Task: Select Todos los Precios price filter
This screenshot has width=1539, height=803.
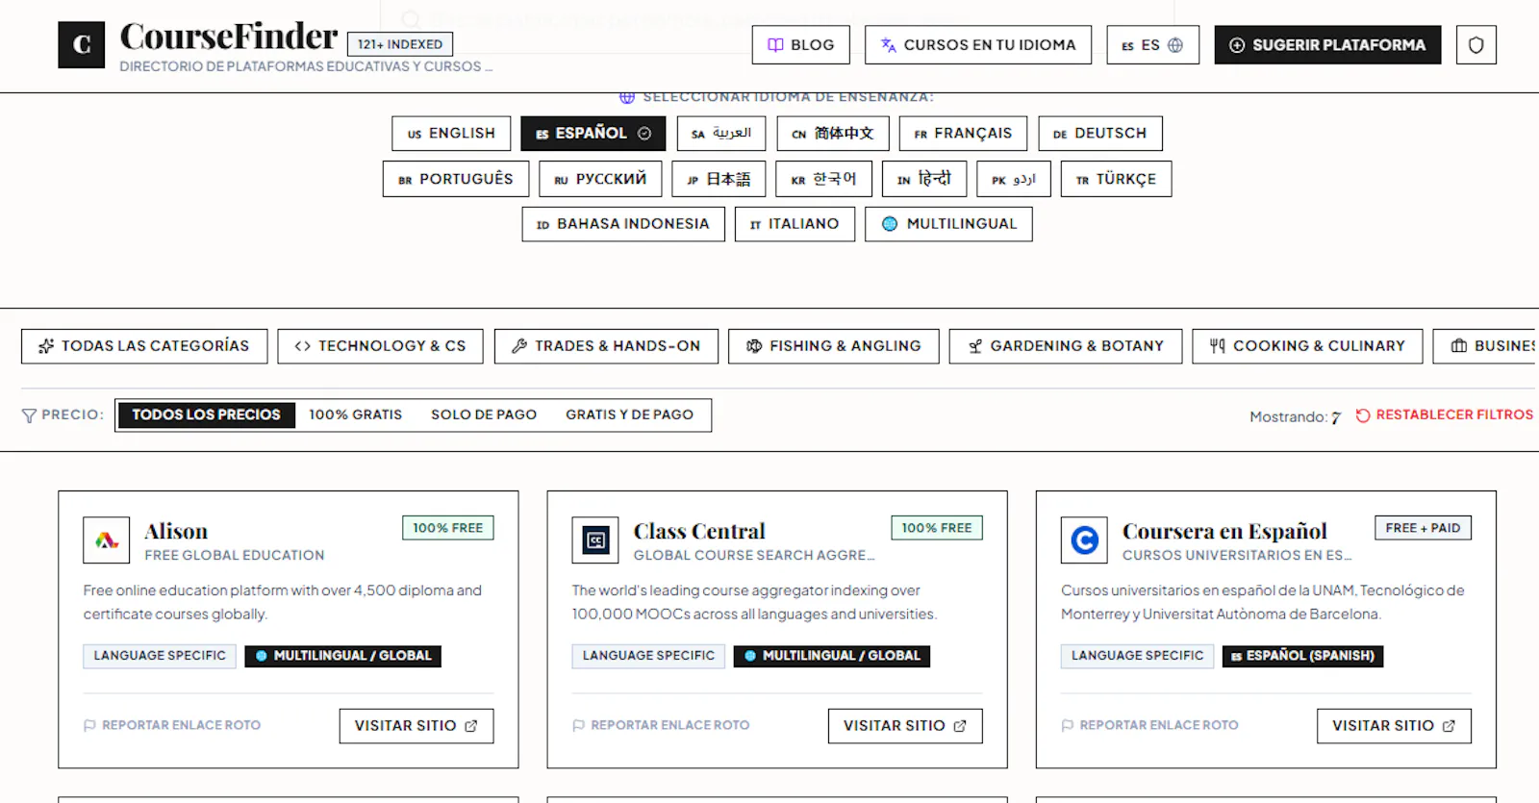Action: 206,414
